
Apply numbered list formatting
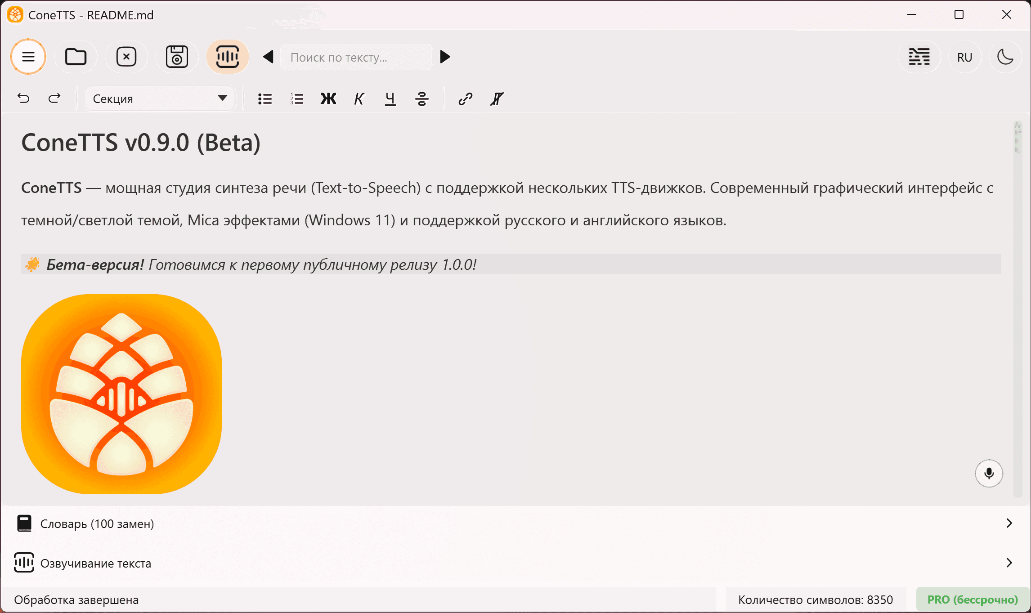point(296,98)
